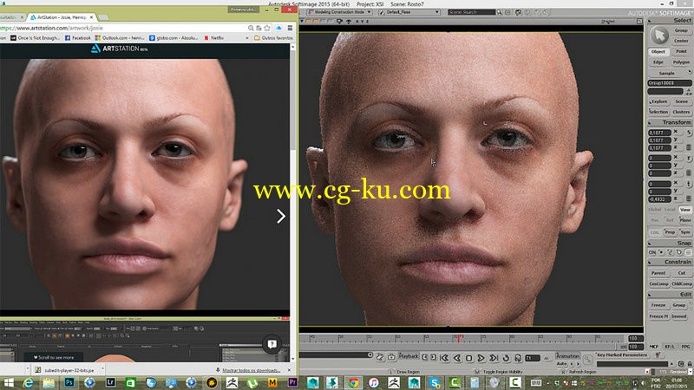Image resolution: width=694 pixels, height=390 pixels.
Task: Bookmark page with star icon
Action: [x=267, y=28]
